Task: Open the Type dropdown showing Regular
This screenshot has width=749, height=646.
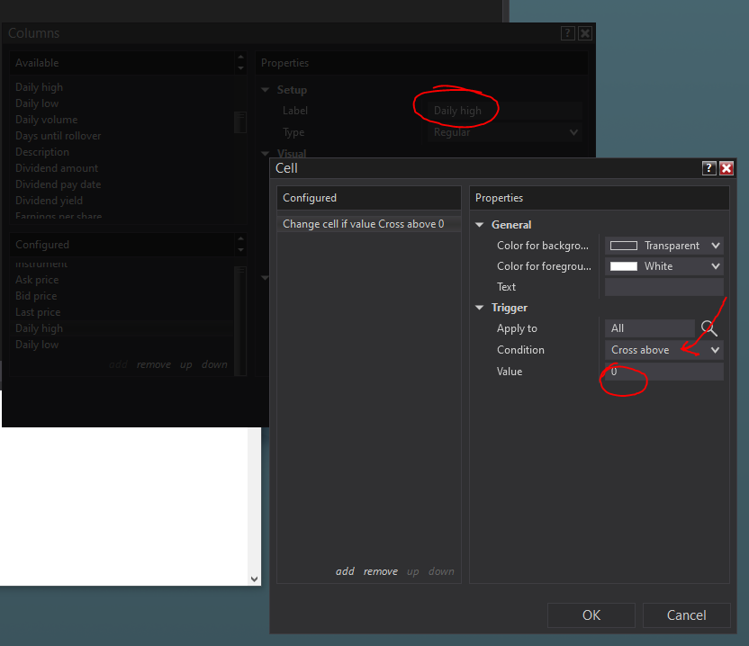Action: [x=502, y=132]
